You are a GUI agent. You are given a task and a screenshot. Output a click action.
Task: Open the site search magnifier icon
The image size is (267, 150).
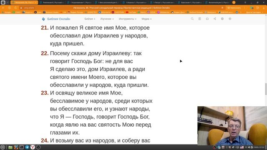(x=192, y=19)
